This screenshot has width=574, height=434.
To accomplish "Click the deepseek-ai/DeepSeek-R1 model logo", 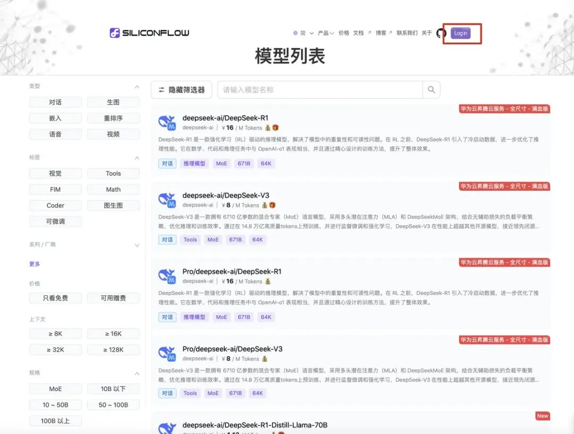I will click(x=167, y=123).
